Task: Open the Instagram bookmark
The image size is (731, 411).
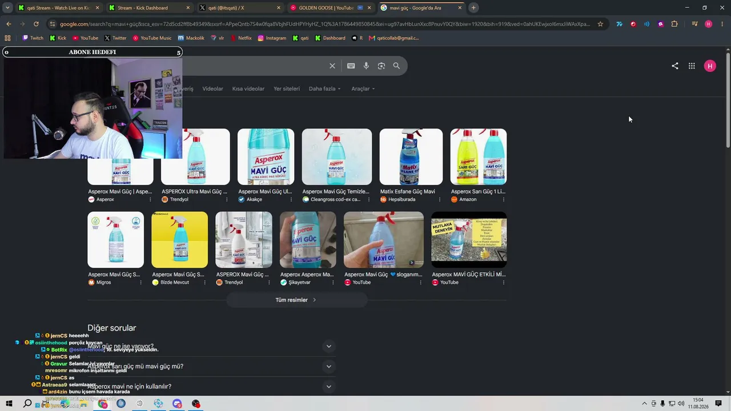Action: [x=272, y=38]
